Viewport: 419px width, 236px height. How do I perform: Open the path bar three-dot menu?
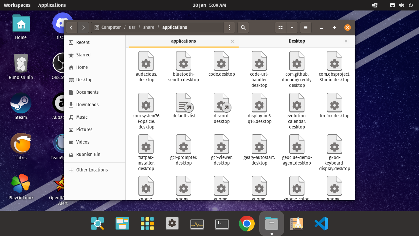[229, 28]
